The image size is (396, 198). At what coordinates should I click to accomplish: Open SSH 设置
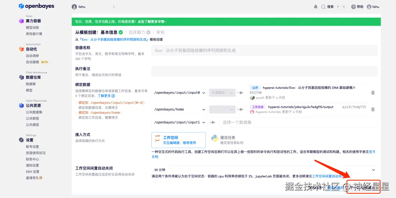click(x=33, y=172)
